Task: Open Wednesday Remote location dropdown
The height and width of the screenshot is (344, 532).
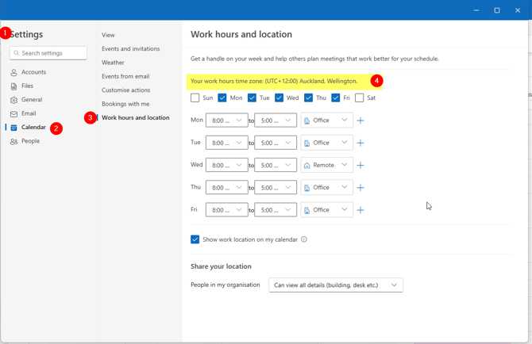Action: click(x=326, y=166)
